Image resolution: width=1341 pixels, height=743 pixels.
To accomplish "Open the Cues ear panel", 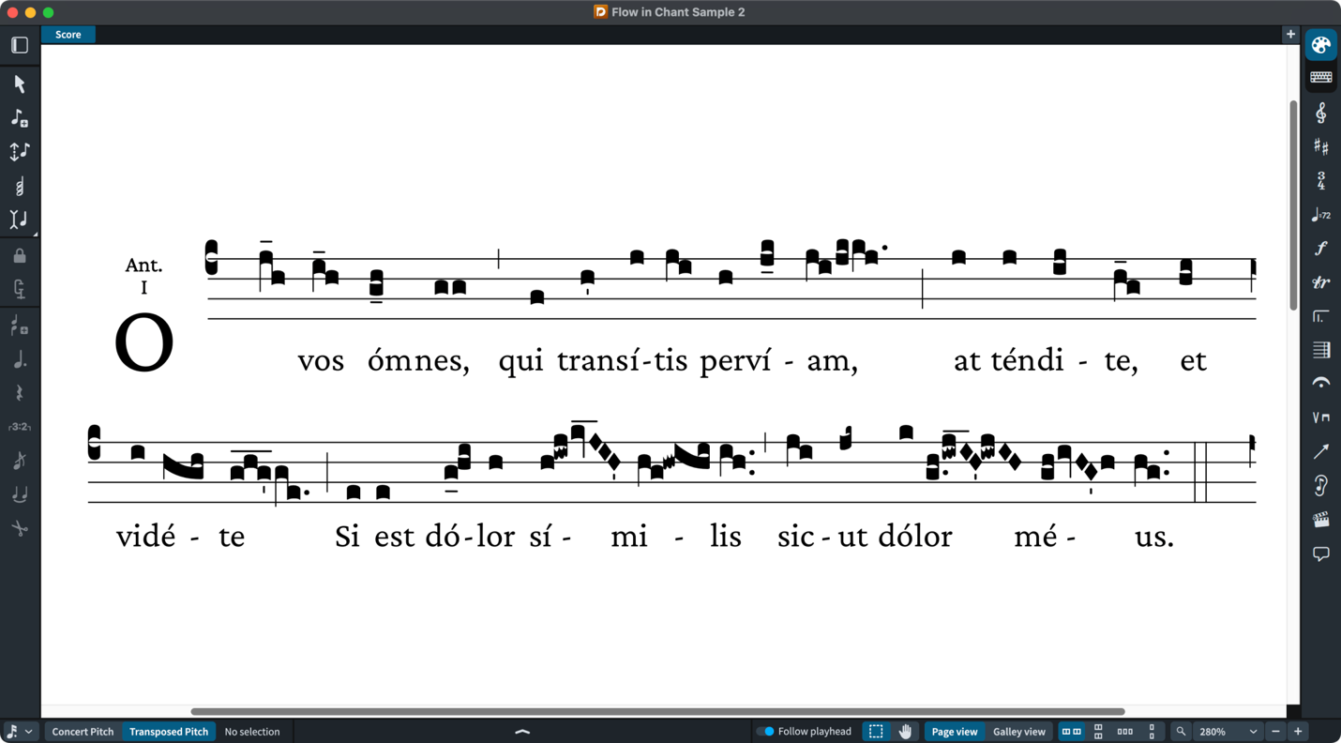I will point(1321,485).
